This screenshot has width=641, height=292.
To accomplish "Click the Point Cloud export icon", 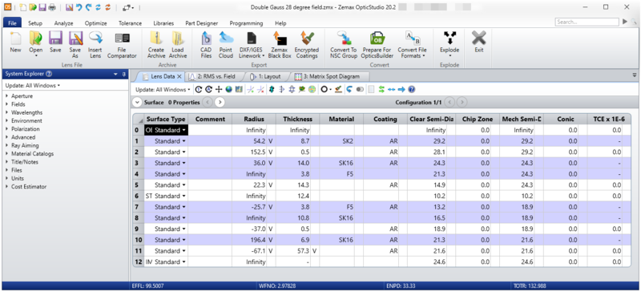I will (226, 39).
